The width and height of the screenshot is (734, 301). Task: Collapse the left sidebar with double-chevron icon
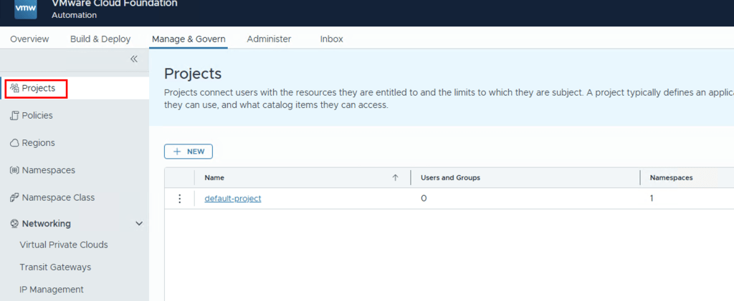coord(133,59)
